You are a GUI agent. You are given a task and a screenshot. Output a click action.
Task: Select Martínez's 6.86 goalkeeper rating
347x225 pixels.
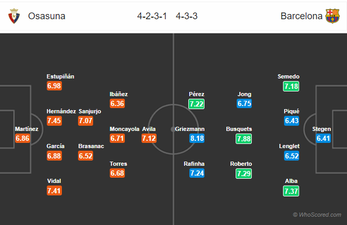(23, 138)
